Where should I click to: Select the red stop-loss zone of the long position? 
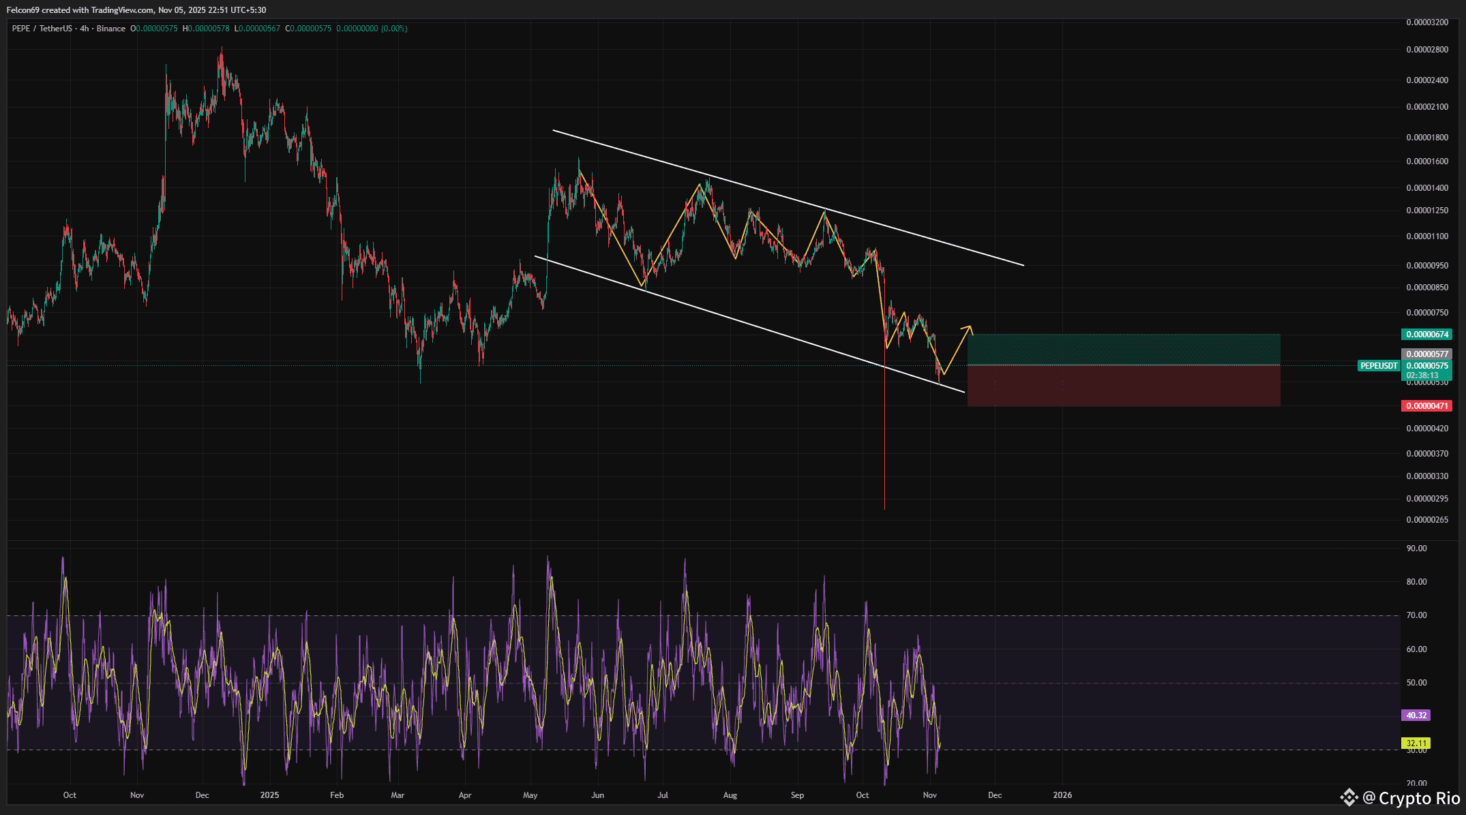click(1123, 386)
